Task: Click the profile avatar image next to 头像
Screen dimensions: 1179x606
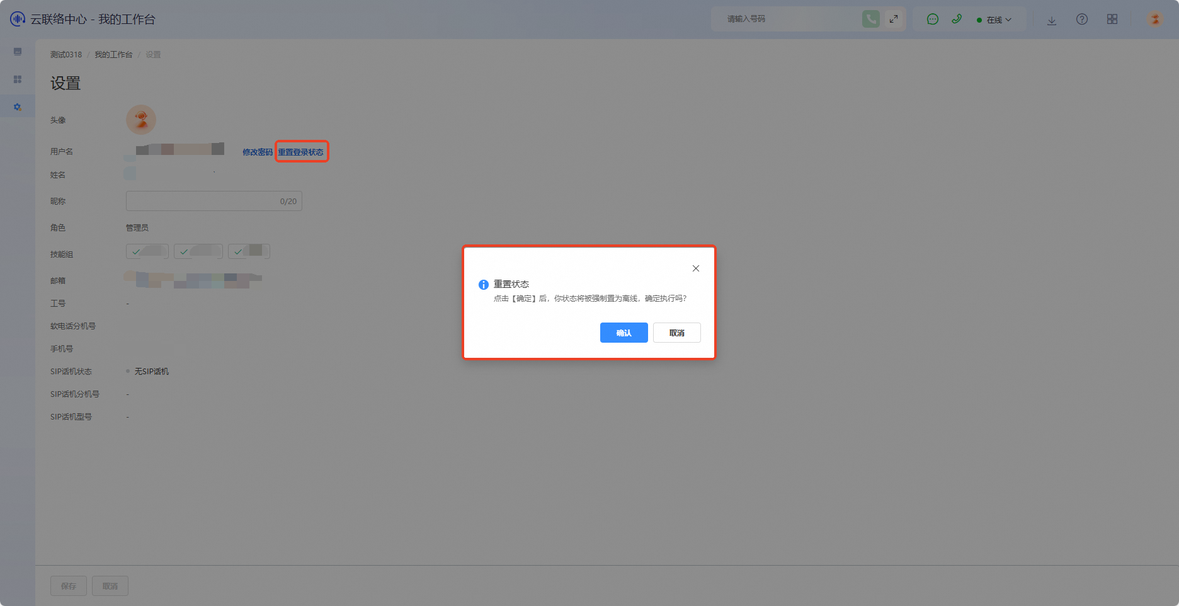Action: click(141, 120)
